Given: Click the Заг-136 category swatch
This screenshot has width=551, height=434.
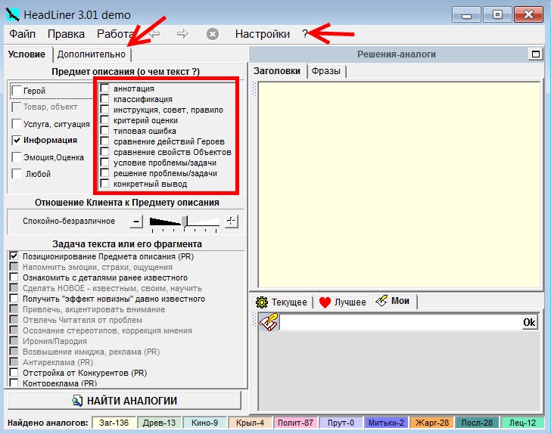Looking at the screenshot, I should (x=114, y=423).
